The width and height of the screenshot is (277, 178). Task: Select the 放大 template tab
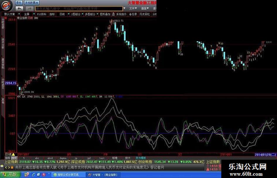128,158
